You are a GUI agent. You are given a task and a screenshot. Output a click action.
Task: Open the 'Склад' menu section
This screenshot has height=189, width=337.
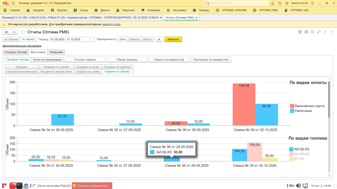81,10
